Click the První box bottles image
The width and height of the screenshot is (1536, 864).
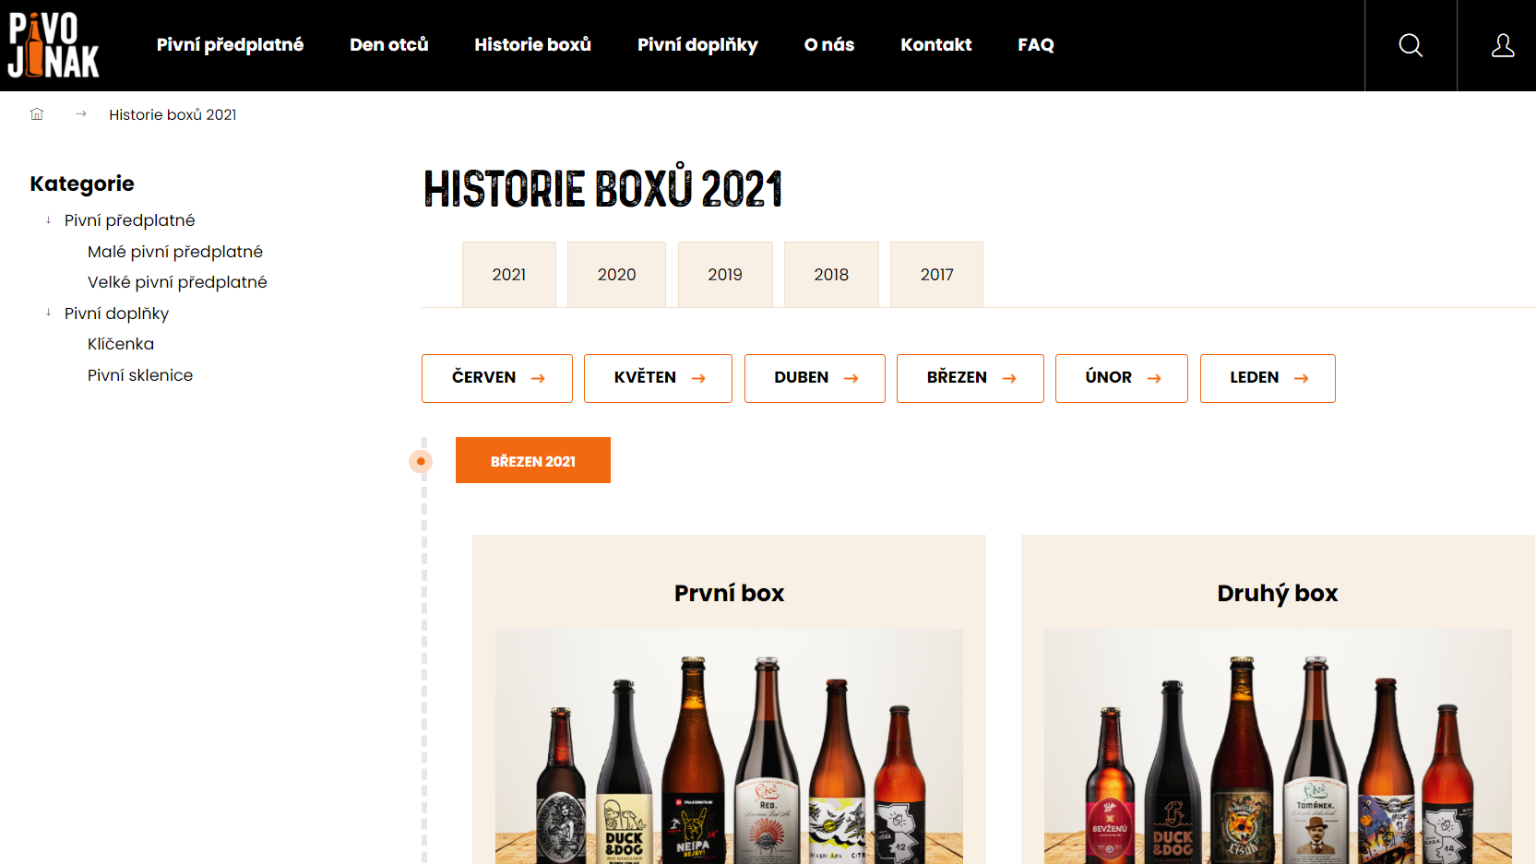[x=729, y=747]
